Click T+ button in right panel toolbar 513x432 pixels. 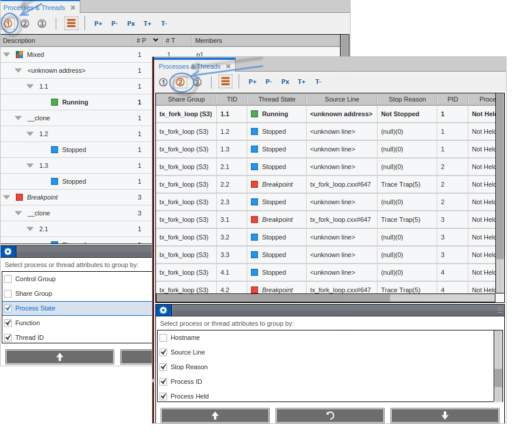pyautogui.click(x=301, y=82)
